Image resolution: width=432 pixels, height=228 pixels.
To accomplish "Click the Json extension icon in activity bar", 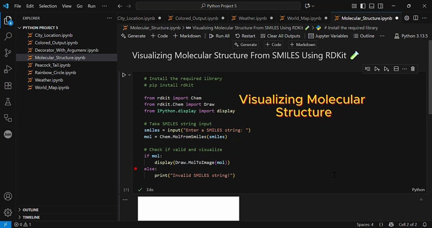I will (8, 134).
